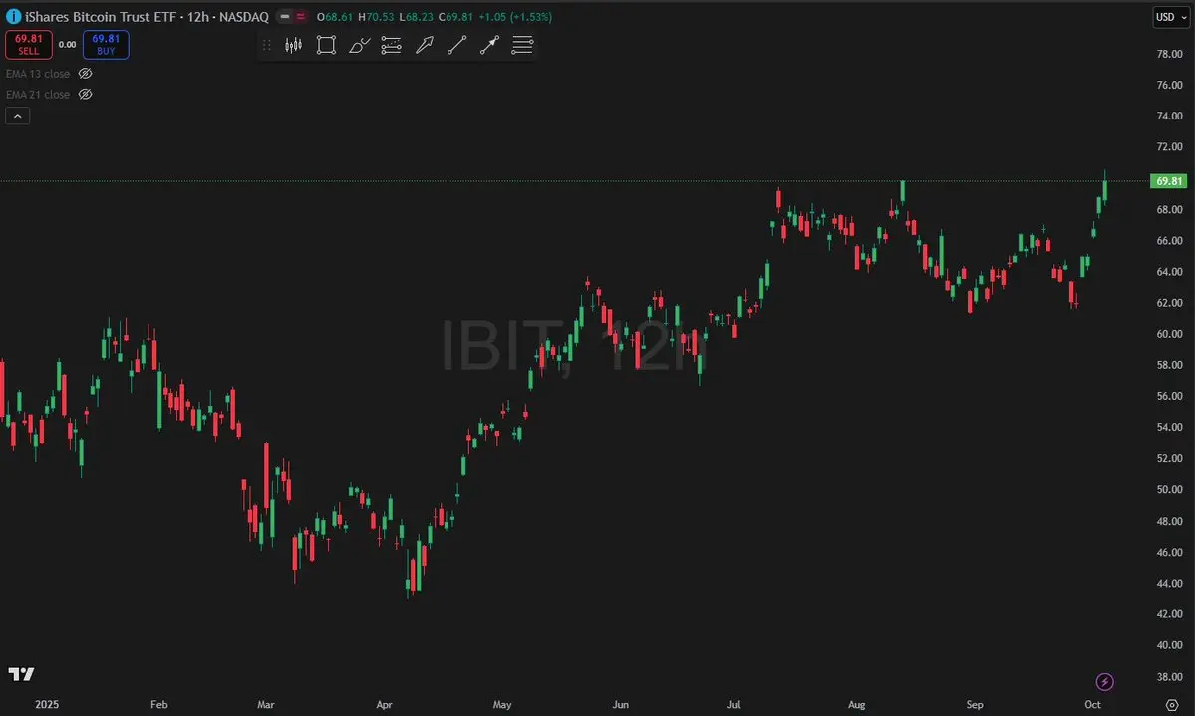The width and height of the screenshot is (1195, 716).
Task: Select the arrow line drawing tool
Action: [489, 45]
